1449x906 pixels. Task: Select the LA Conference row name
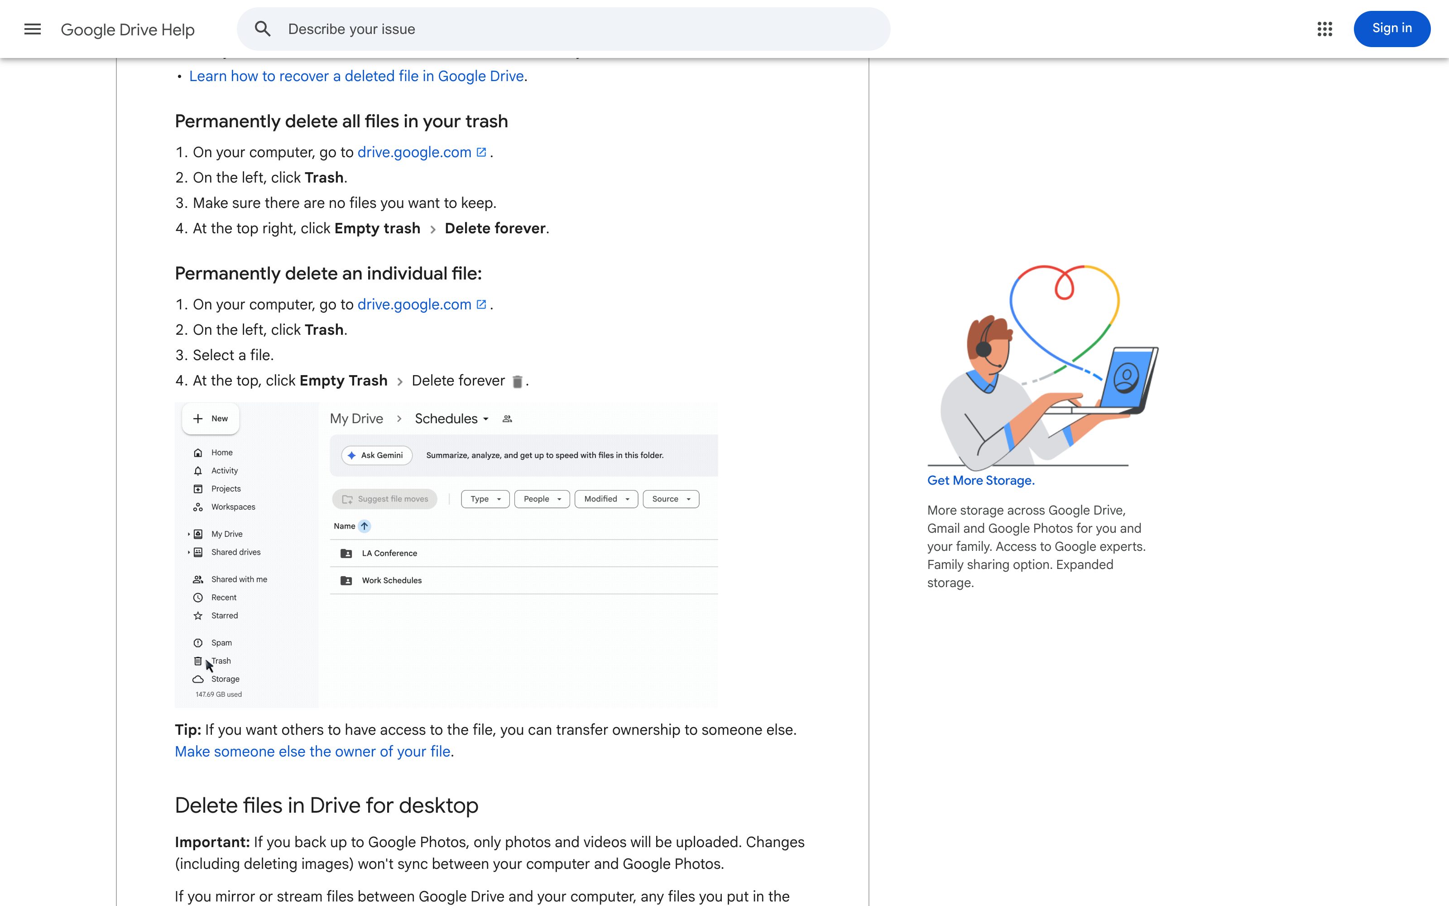coord(389,553)
